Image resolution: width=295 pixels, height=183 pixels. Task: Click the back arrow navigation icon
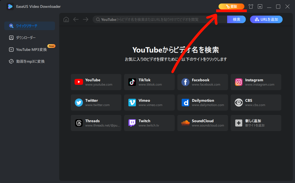point(76,19)
